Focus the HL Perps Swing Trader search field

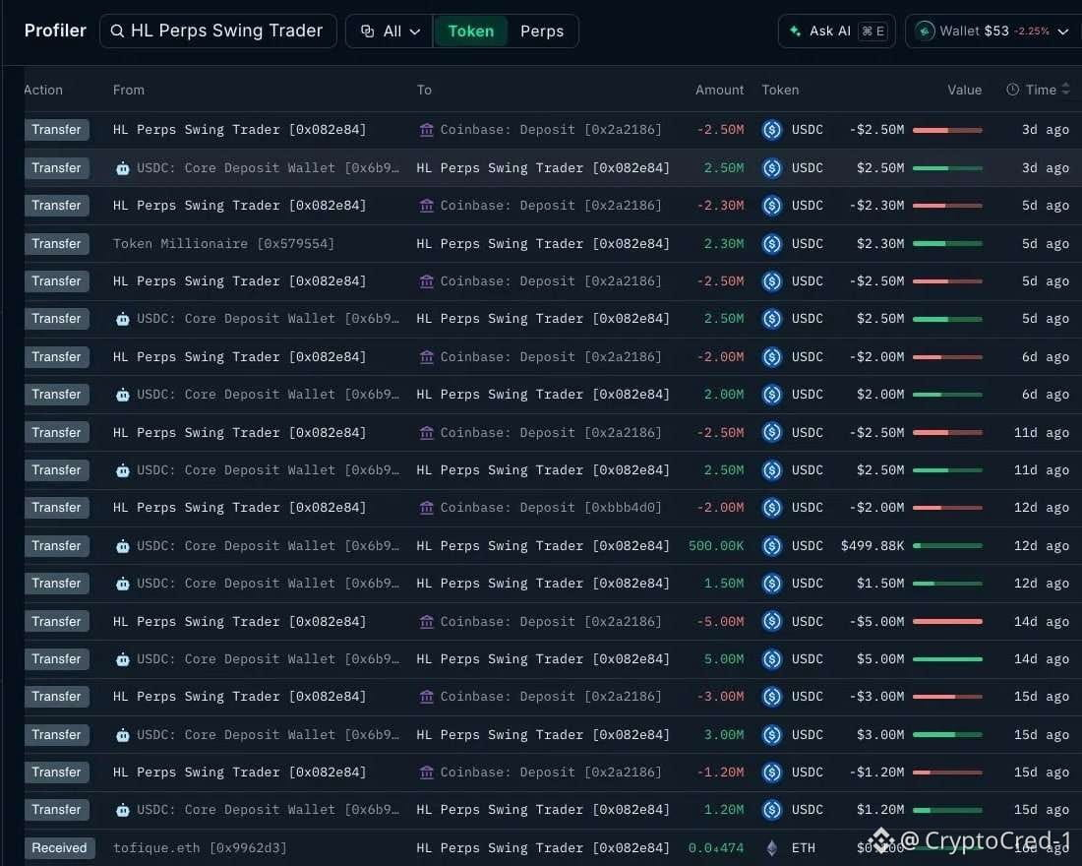tap(218, 31)
